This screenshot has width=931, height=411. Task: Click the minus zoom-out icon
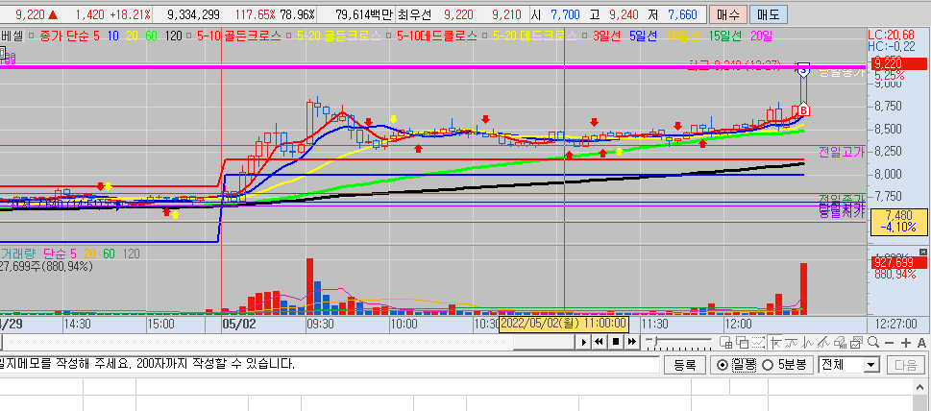tap(889, 342)
